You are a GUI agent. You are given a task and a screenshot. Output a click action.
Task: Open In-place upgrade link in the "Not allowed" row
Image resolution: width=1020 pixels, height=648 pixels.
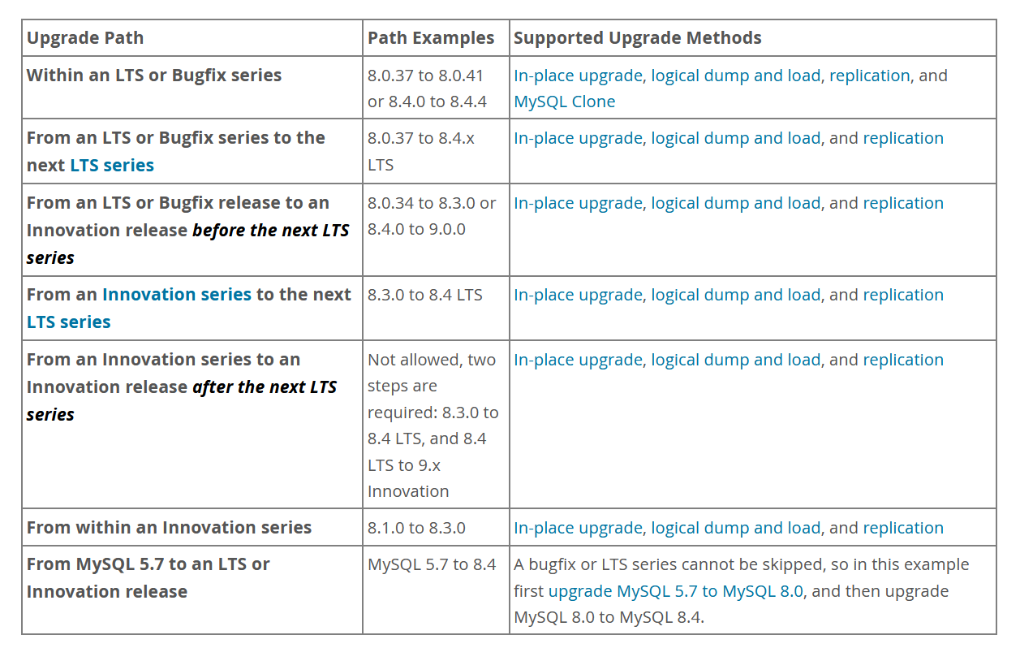pos(578,360)
